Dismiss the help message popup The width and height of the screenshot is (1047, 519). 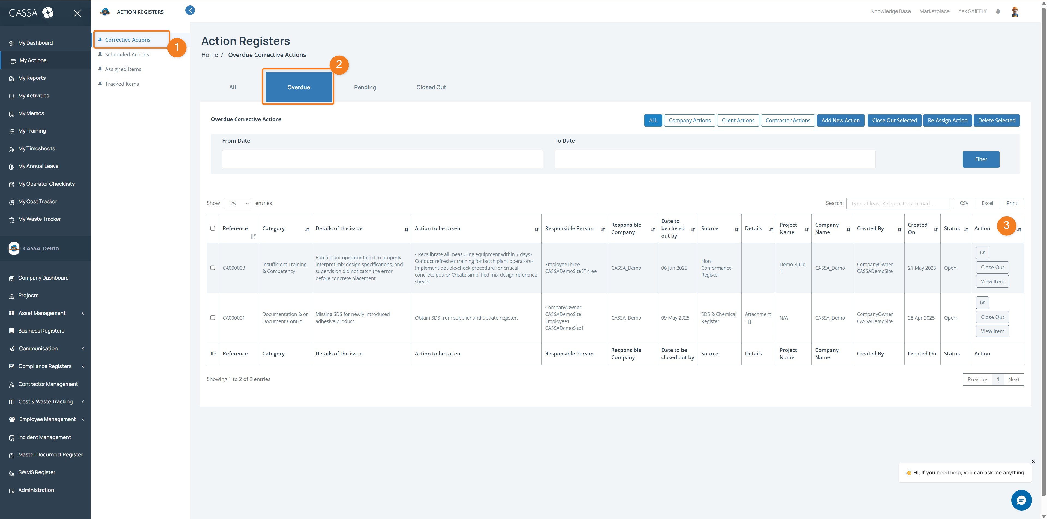(1033, 461)
